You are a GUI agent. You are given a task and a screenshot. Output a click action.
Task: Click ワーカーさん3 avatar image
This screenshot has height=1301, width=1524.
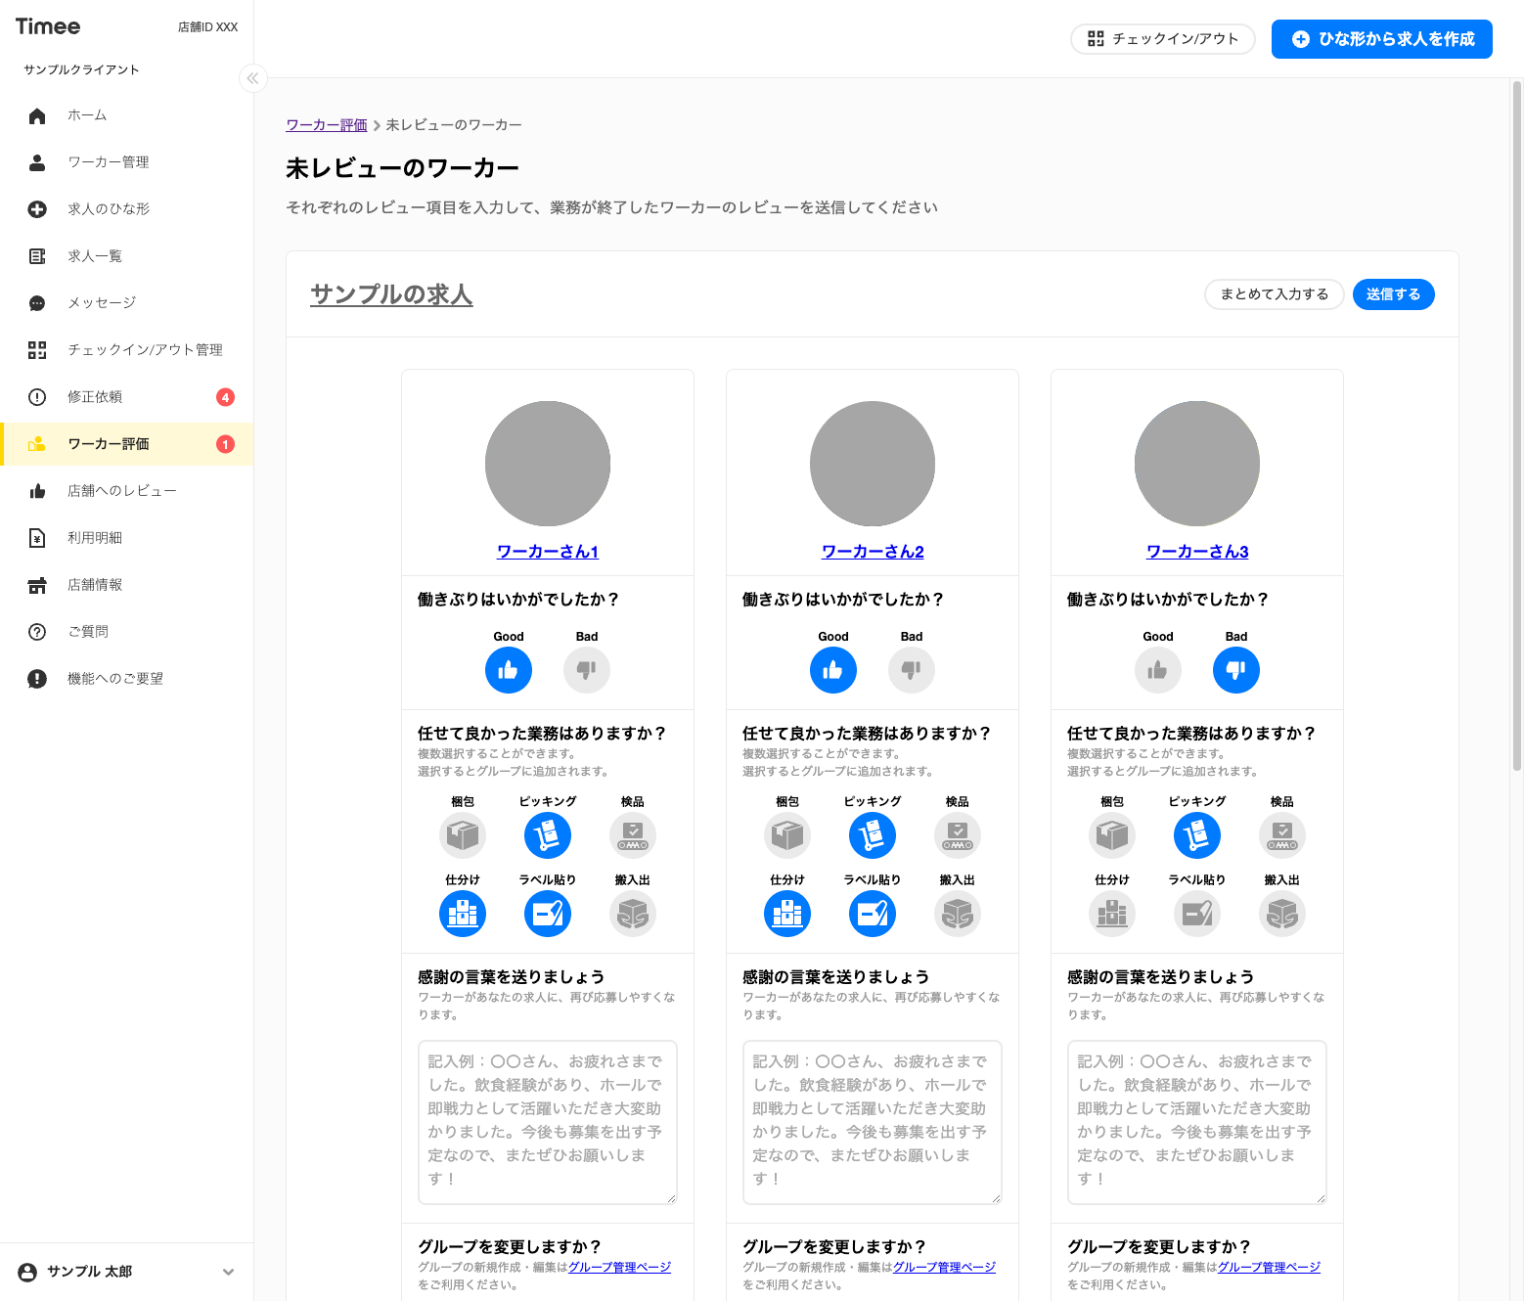click(1197, 464)
